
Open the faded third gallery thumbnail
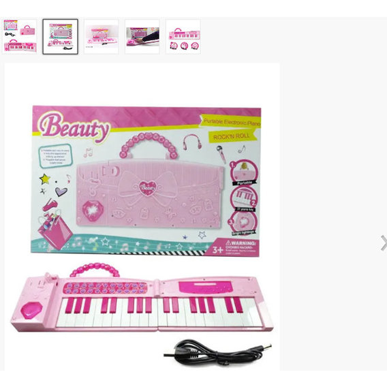[102, 37]
